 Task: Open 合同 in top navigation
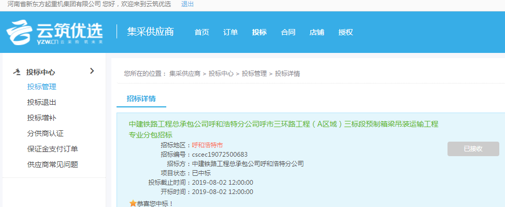pyautogui.click(x=288, y=32)
